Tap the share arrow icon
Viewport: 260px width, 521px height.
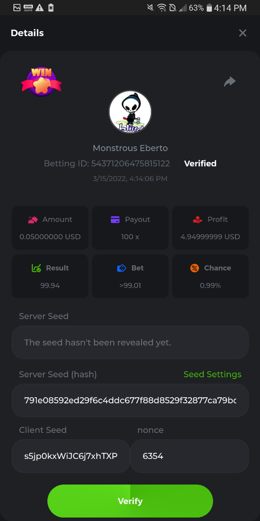(230, 82)
